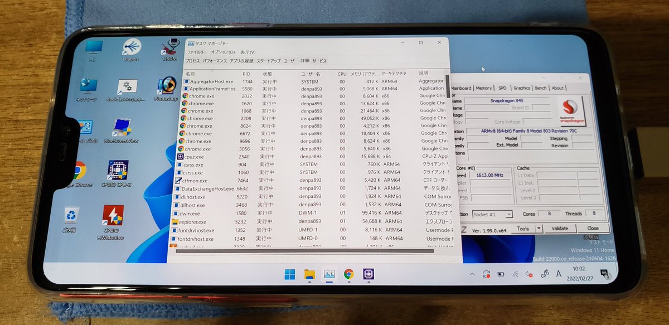Click the battery icon in system tray
Viewport: 669px width, 325px height.
(x=501, y=274)
